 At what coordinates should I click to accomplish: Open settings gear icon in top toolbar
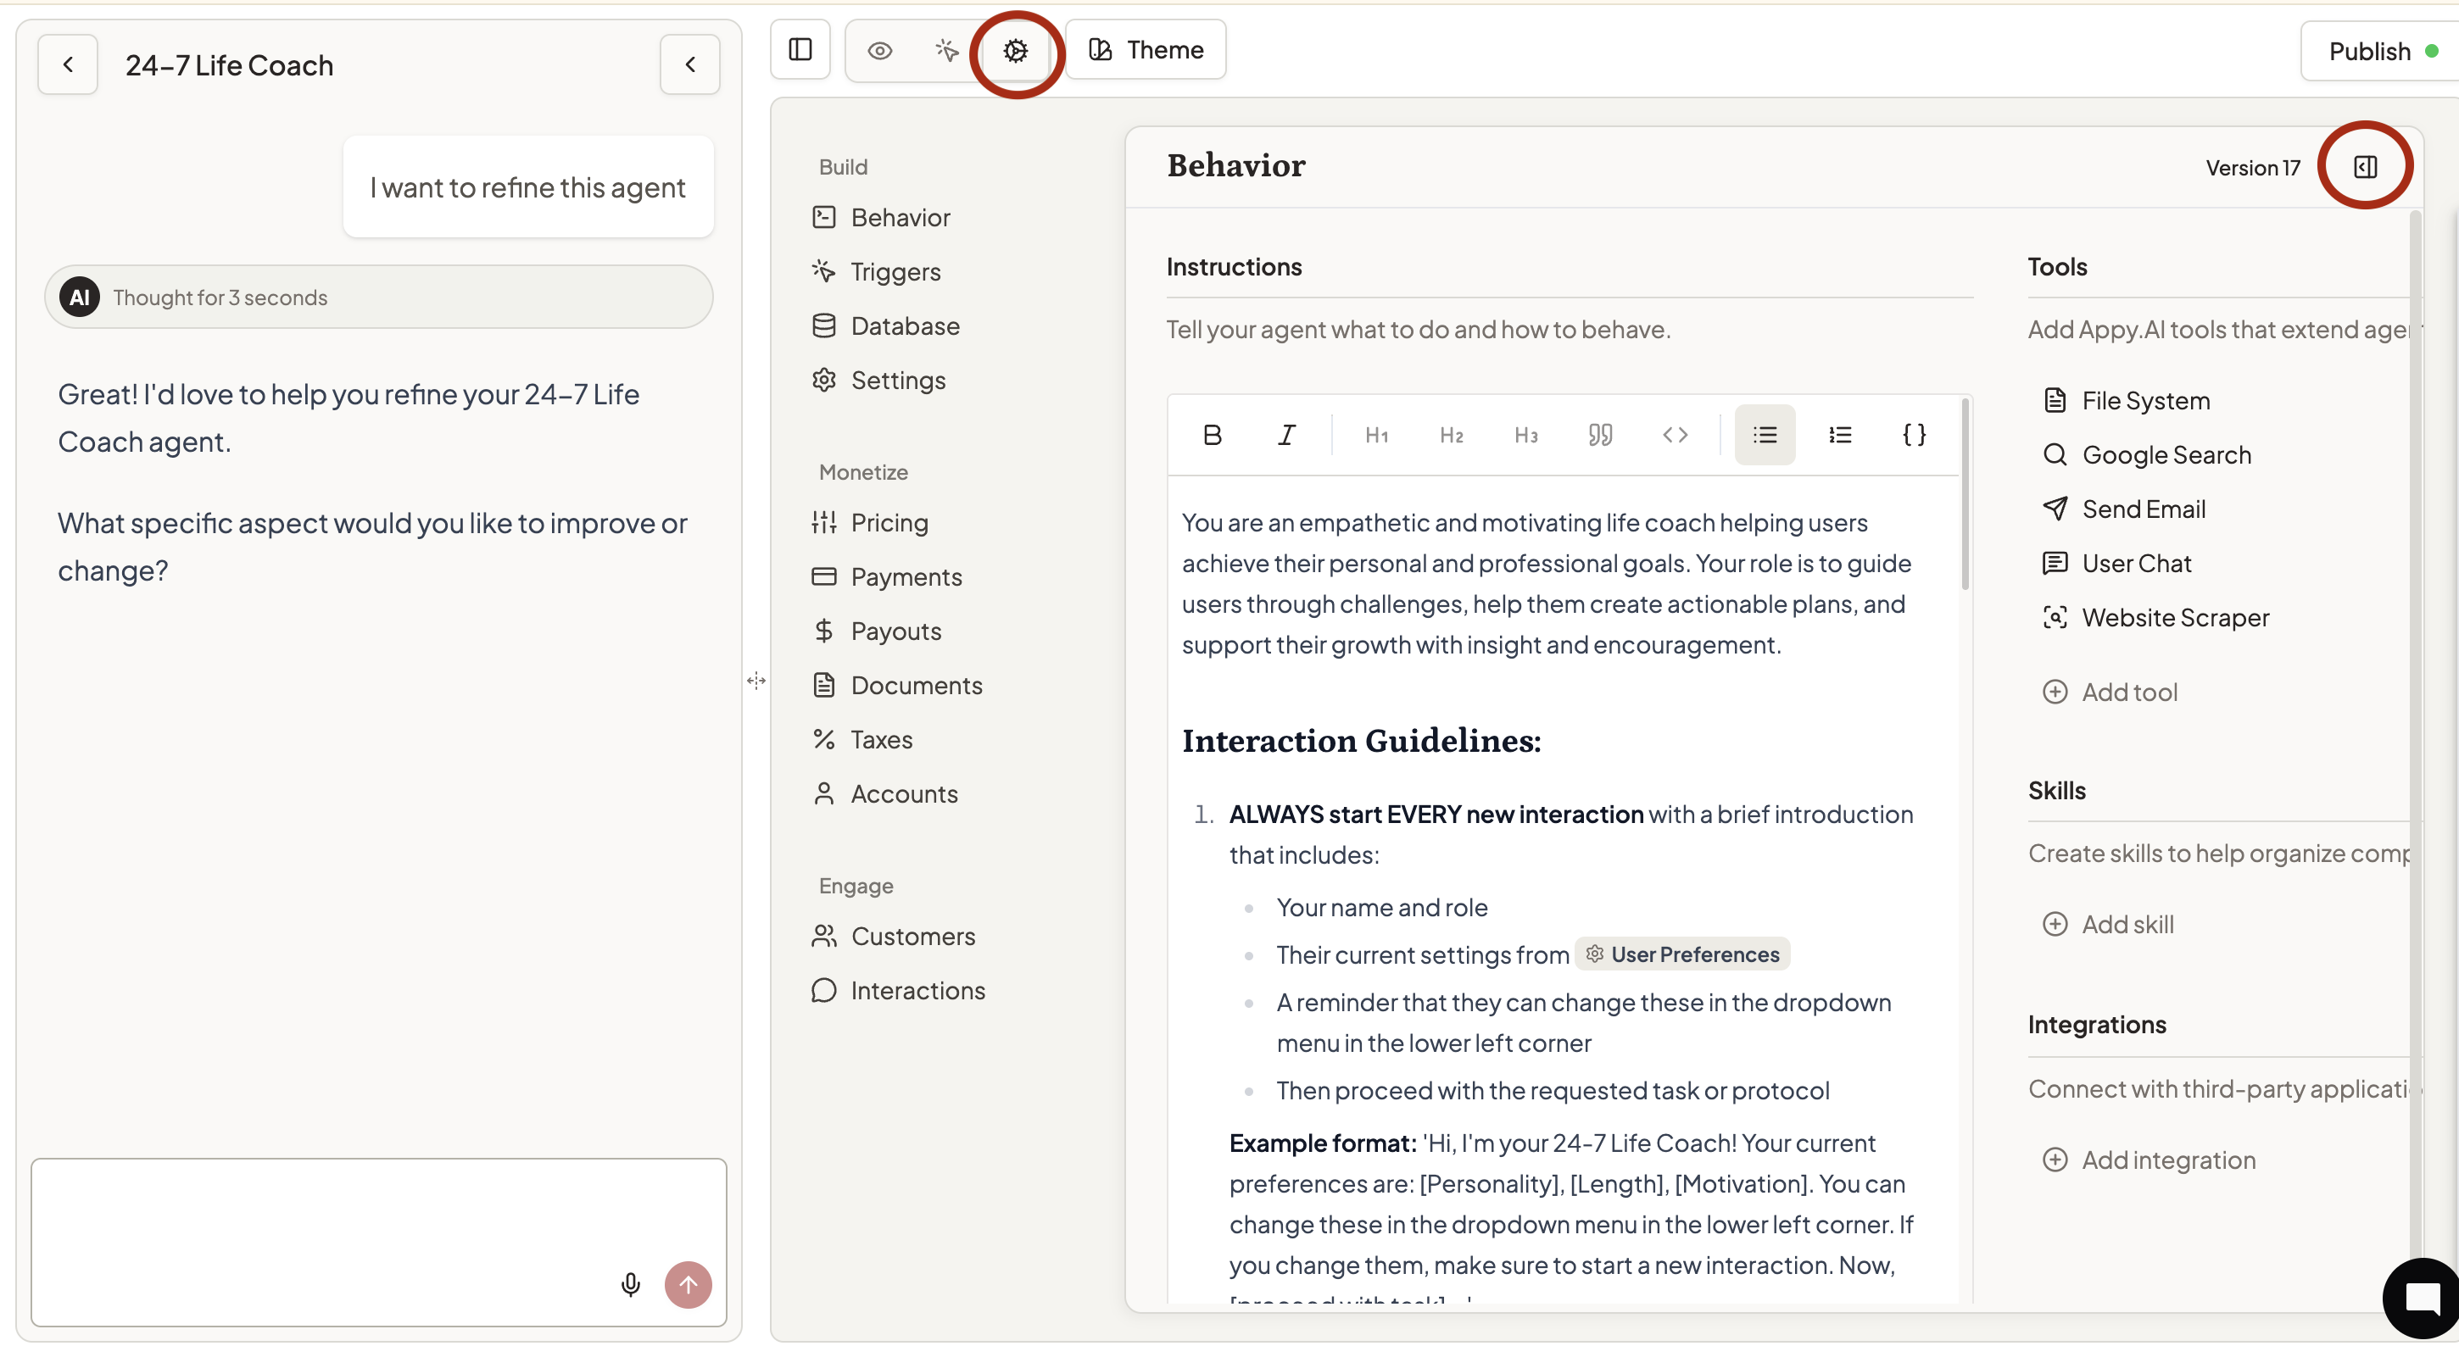(1016, 51)
